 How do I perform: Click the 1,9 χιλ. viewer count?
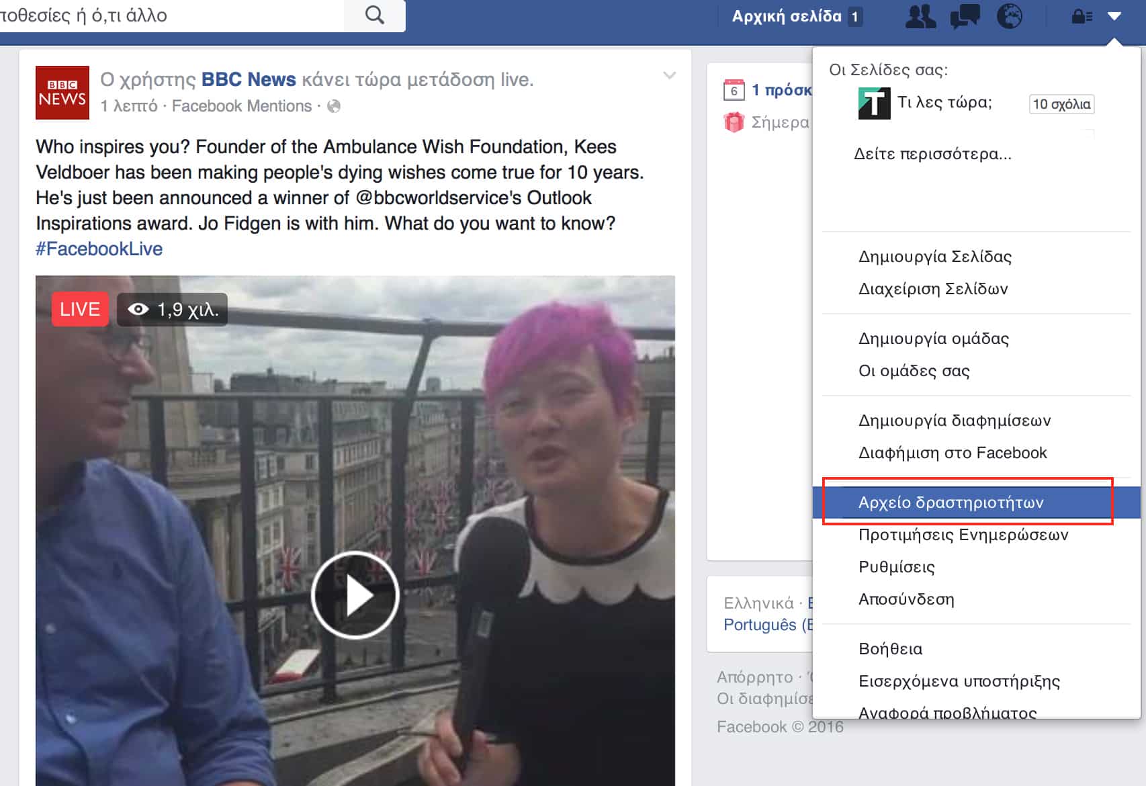(188, 310)
